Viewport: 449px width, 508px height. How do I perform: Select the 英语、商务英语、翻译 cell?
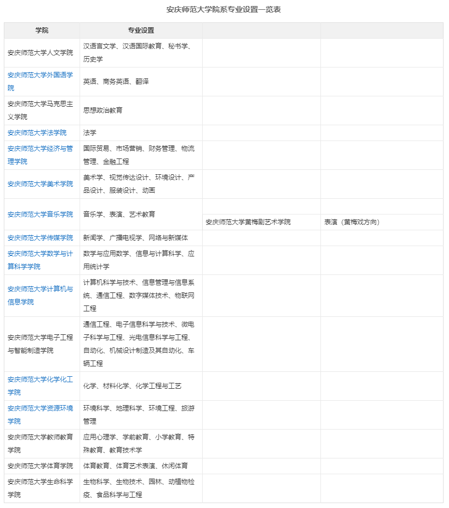click(141, 82)
